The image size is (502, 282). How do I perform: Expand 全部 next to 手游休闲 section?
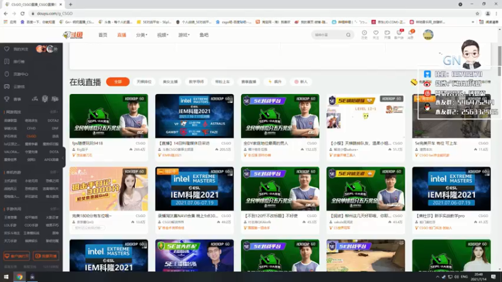54,209
